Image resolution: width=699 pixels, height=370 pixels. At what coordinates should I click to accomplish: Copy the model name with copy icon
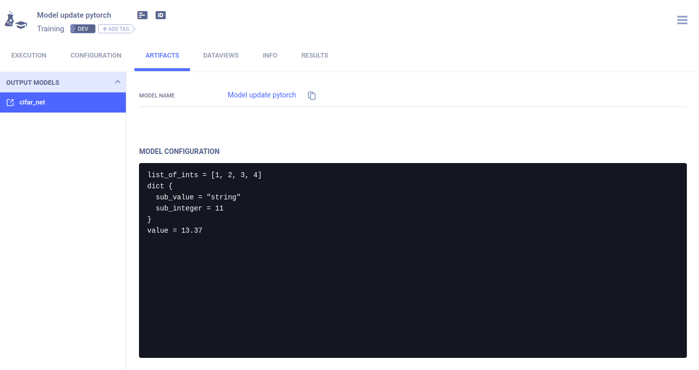click(x=312, y=95)
